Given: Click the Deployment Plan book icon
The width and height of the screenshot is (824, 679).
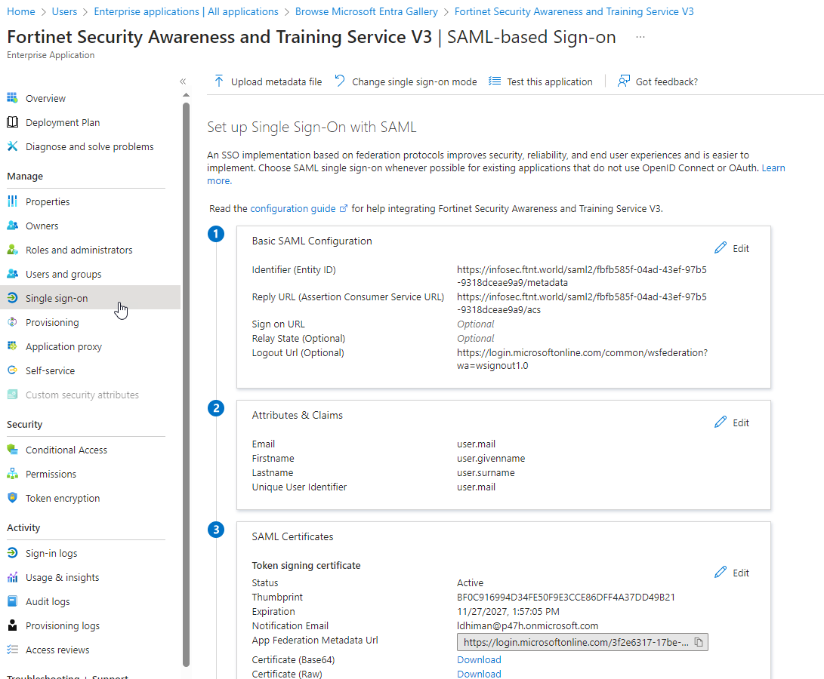Looking at the screenshot, I should pos(12,121).
